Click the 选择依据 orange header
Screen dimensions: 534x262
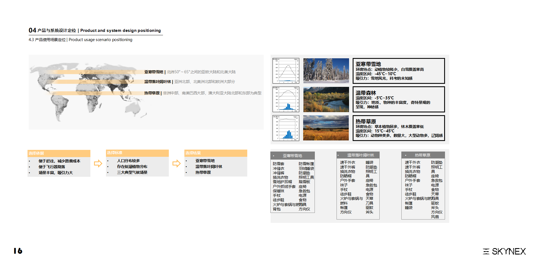[x=59, y=153]
